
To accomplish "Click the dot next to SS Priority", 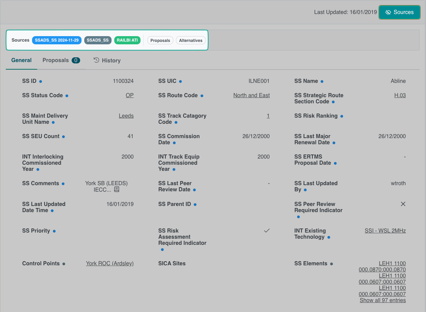I will click(54, 231).
